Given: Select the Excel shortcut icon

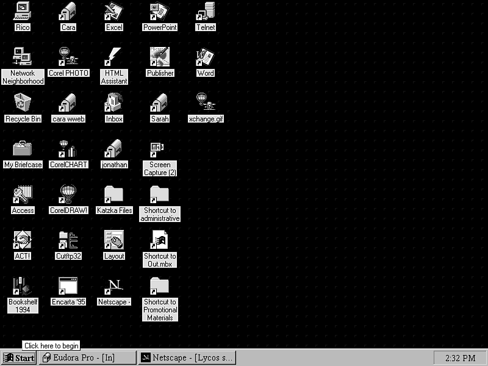Looking at the screenshot, I should click(114, 12).
